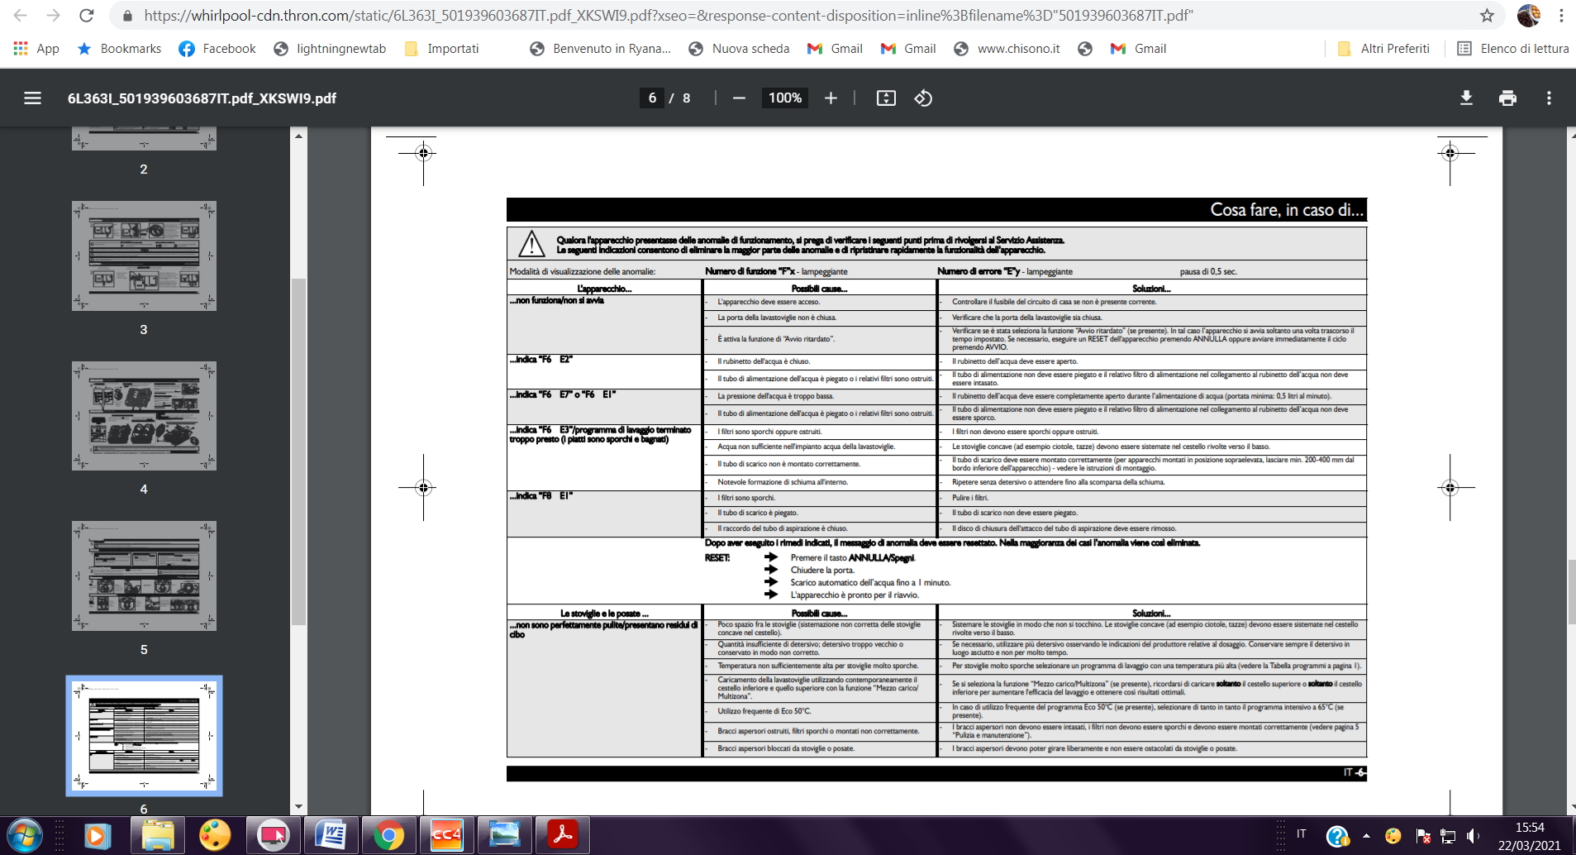Open the Altri Preferiti bookmarks folder
Image resolution: width=1576 pixels, height=855 pixels.
pyautogui.click(x=1383, y=49)
